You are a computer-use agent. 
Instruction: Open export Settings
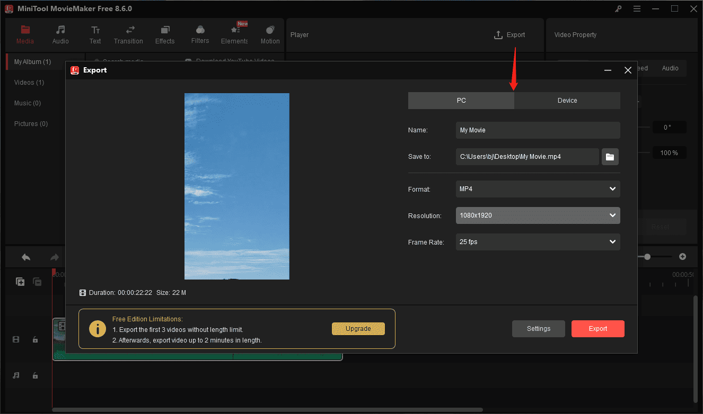point(538,328)
